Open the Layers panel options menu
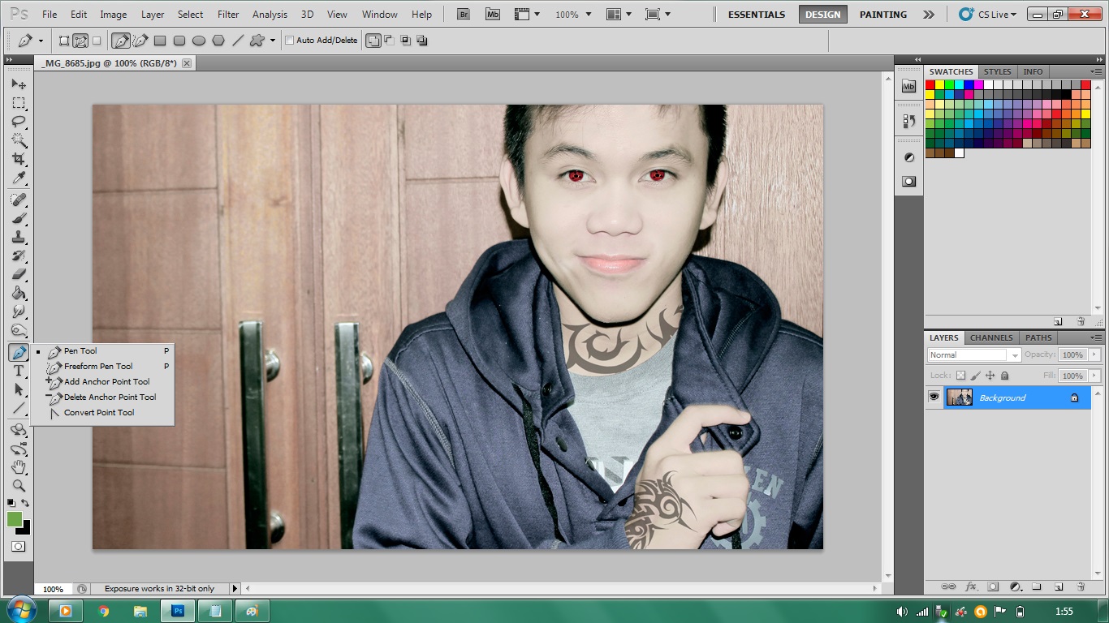The width and height of the screenshot is (1109, 623). [x=1096, y=337]
